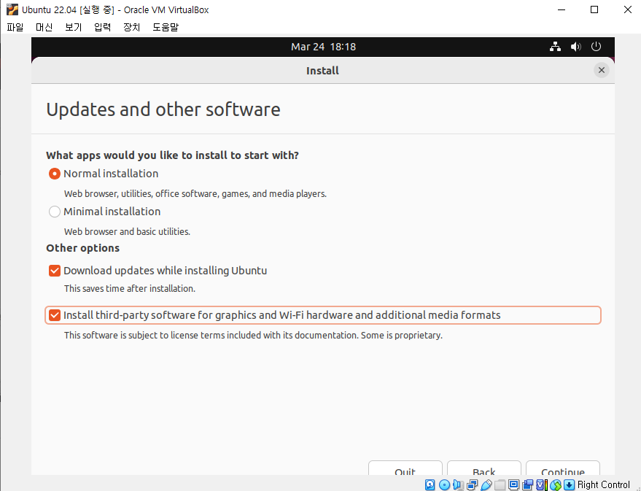Click the VirtualBox network adapters icon
The height and width of the screenshot is (491, 641).
click(472, 485)
